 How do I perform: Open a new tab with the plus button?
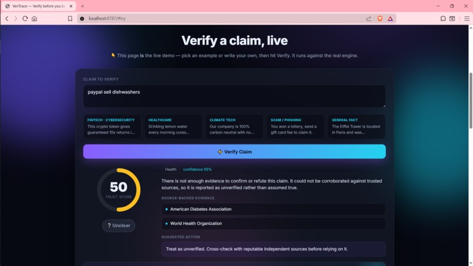[x=82, y=6]
